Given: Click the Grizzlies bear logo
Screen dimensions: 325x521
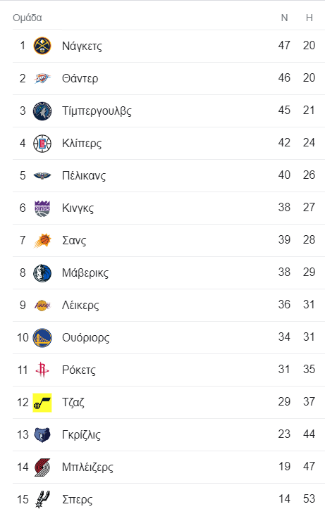Looking at the screenshot, I should point(42,434).
